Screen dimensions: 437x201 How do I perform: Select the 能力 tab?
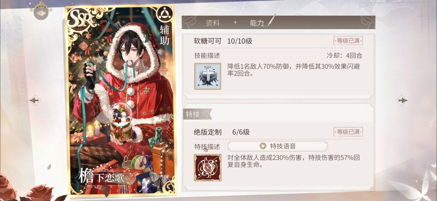click(257, 23)
